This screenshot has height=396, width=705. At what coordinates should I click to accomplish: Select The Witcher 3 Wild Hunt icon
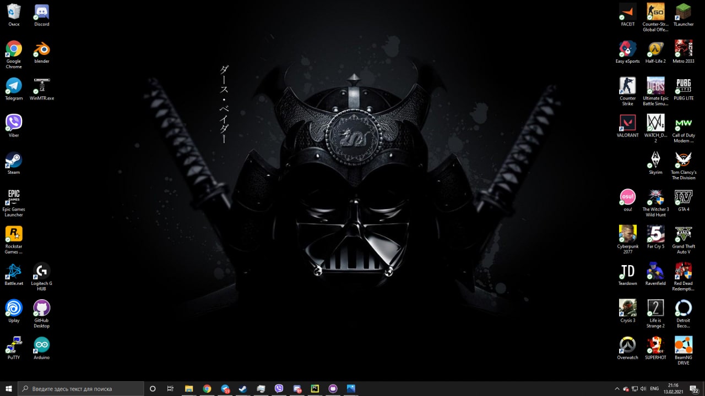coord(655,202)
